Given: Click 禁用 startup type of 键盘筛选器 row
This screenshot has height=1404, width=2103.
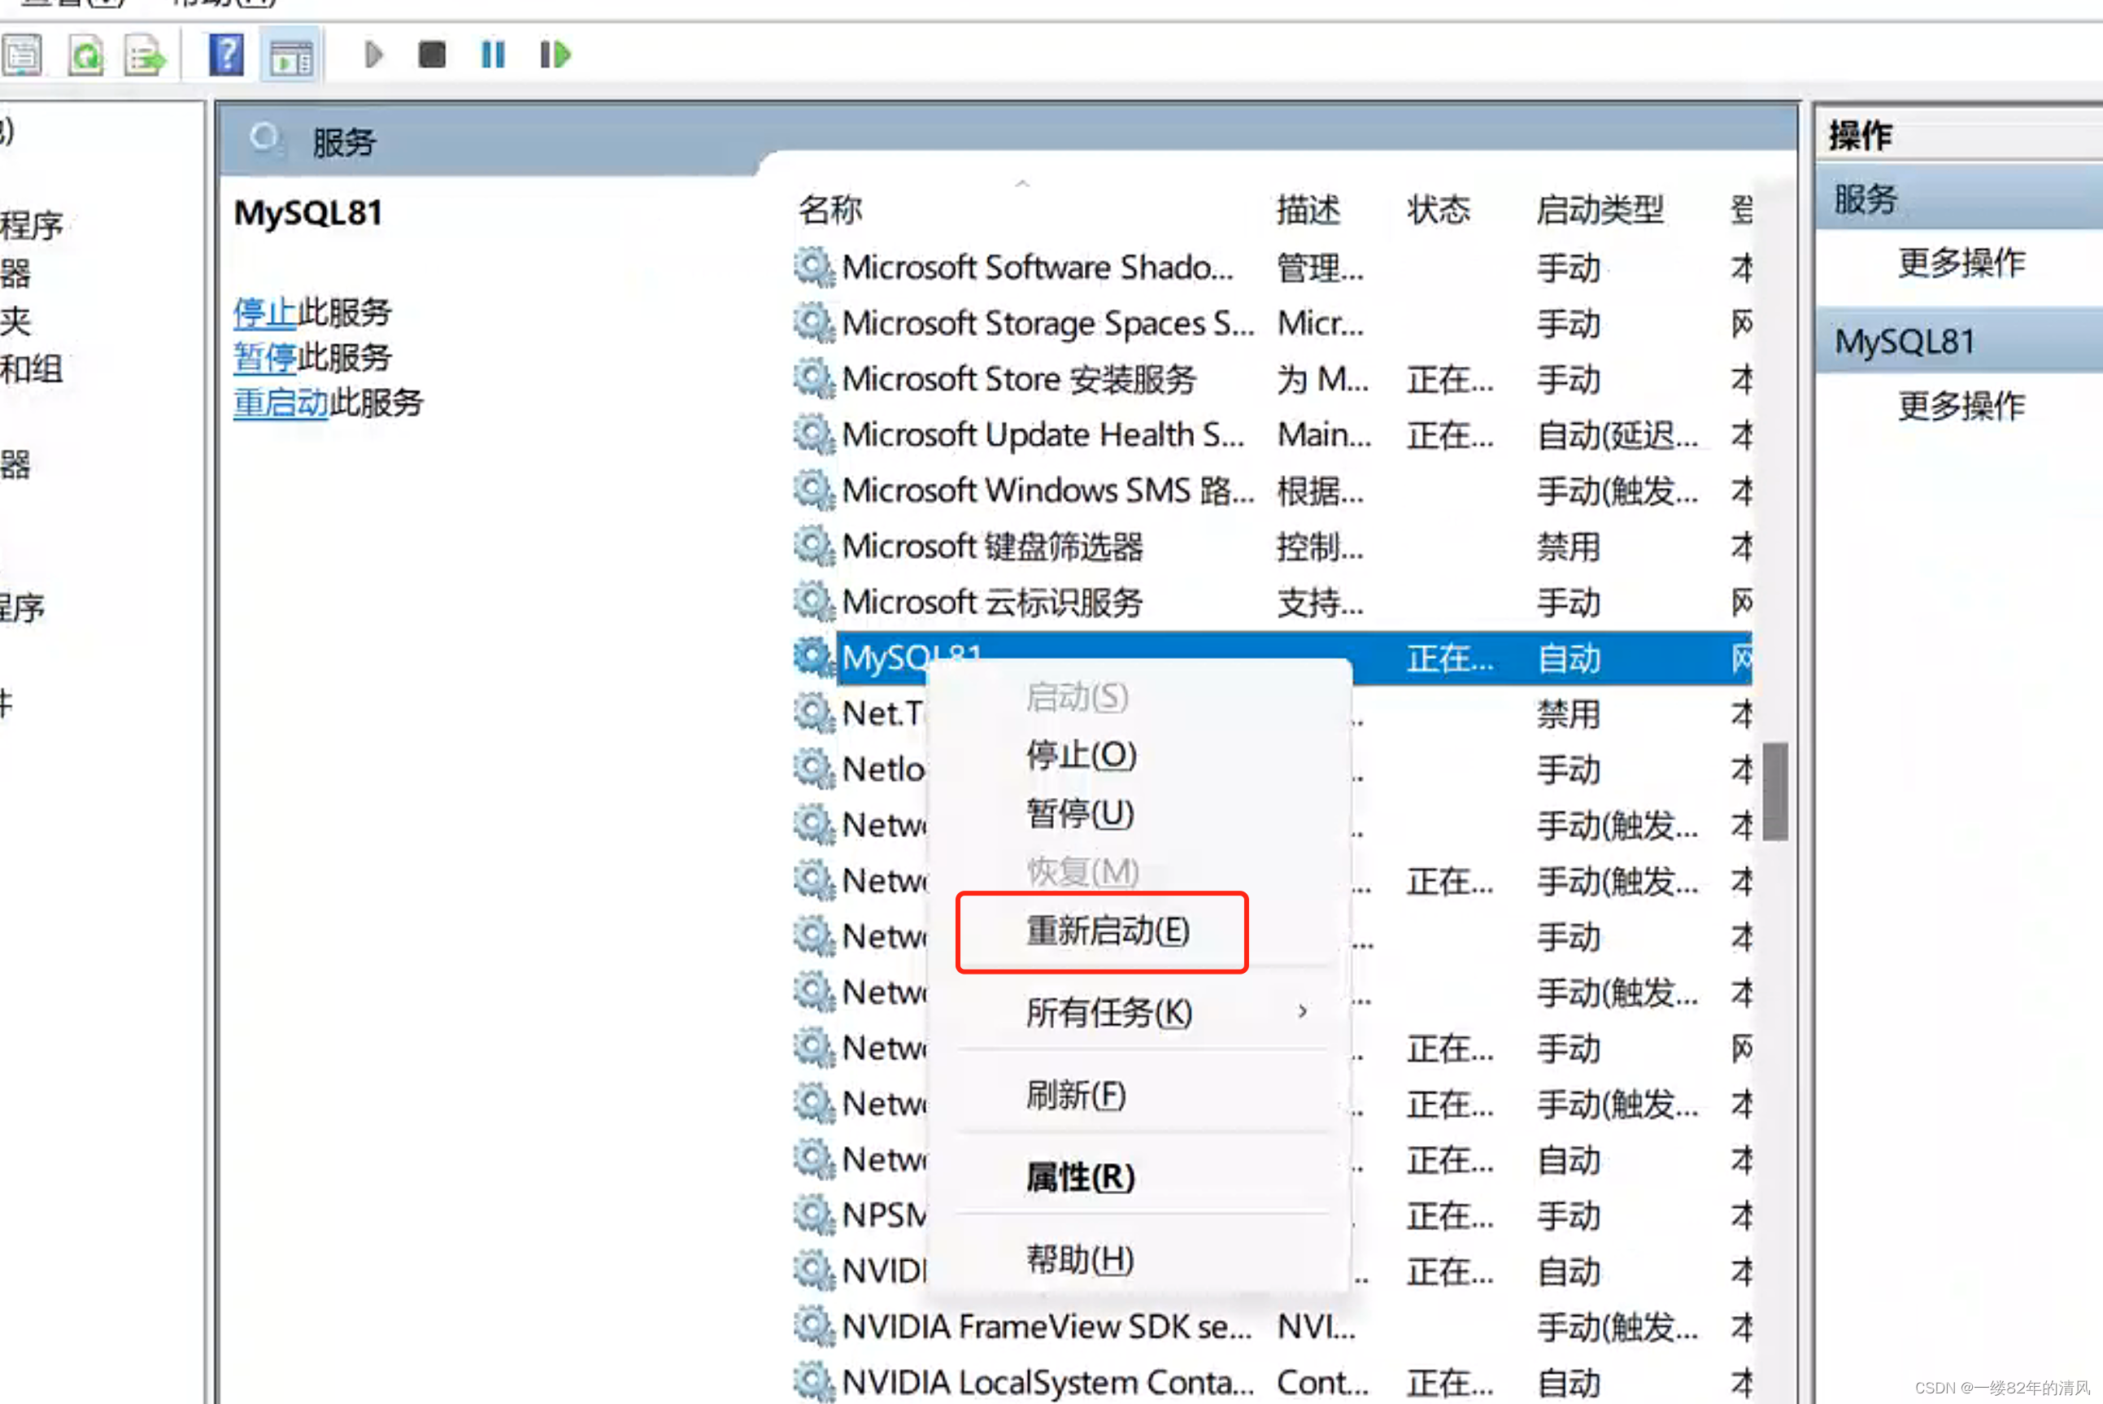Looking at the screenshot, I should point(1569,546).
